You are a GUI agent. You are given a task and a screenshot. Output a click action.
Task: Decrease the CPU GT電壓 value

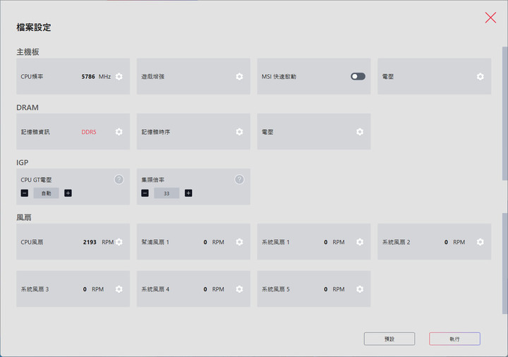[25, 193]
